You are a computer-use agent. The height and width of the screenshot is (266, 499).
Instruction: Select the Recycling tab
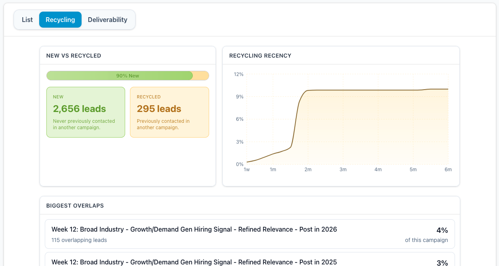(x=60, y=20)
